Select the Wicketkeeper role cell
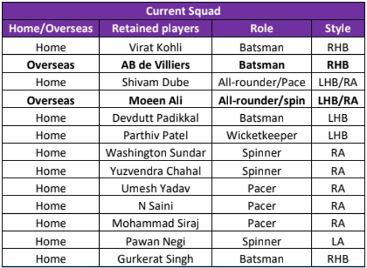The height and width of the screenshot is (268, 367). [261, 135]
